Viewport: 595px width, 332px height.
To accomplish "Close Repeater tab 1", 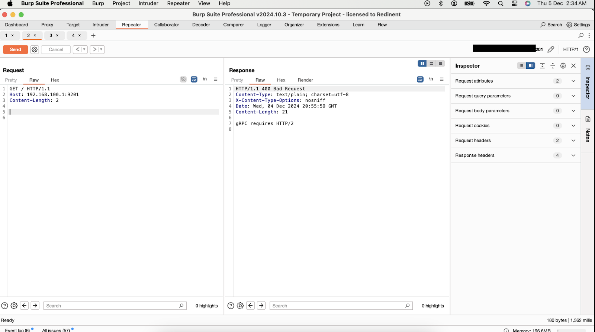I will pyautogui.click(x=13, y=35).
